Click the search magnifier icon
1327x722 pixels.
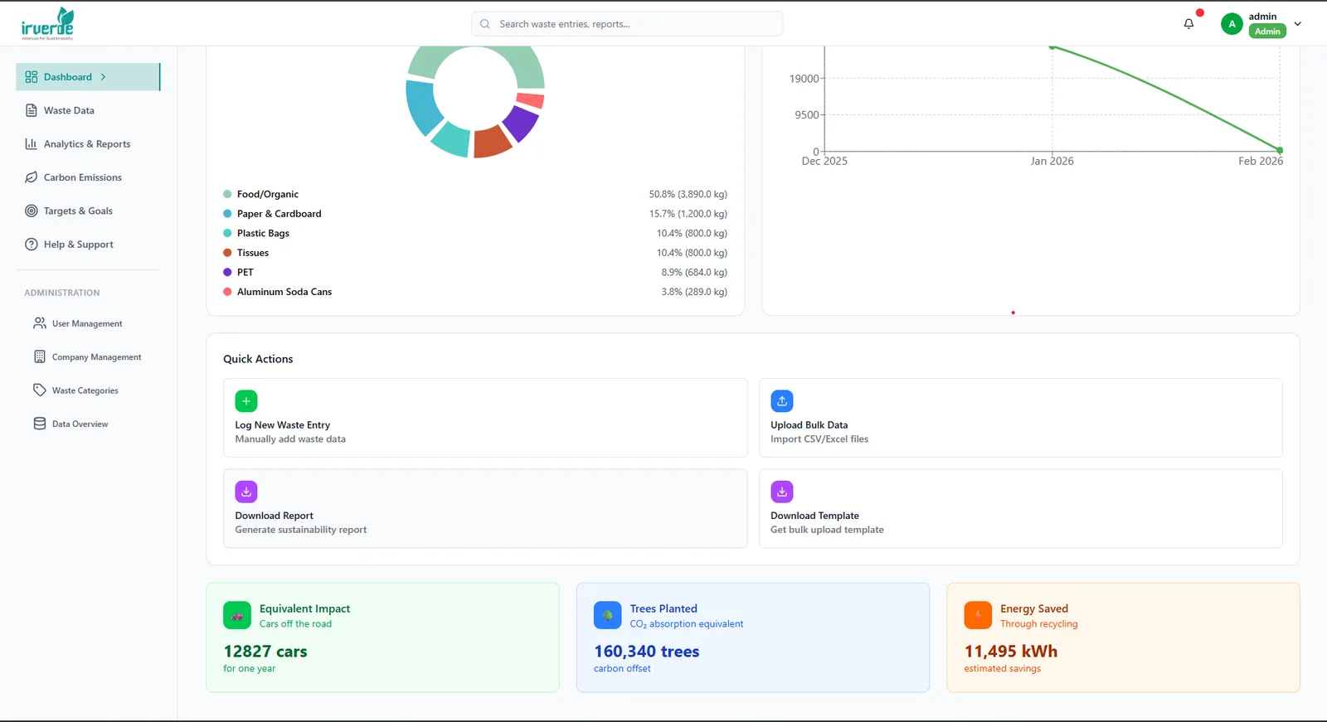click(x=485, y=24)
